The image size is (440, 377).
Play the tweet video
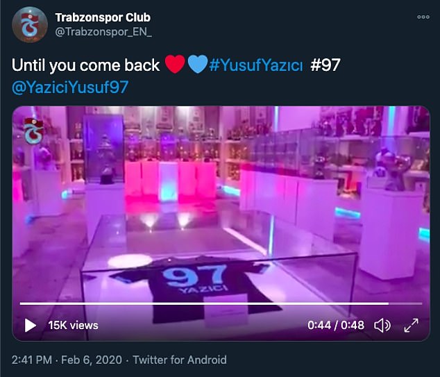tap(31, 326)
